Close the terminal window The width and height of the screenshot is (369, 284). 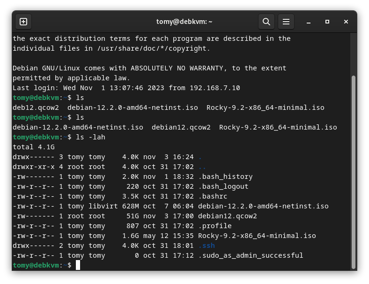(346, 22)
